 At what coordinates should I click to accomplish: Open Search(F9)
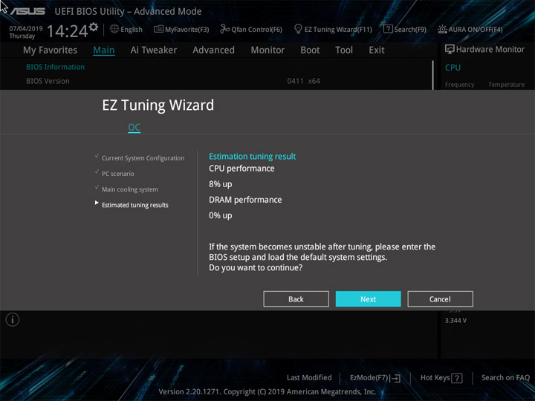[405, 29]
